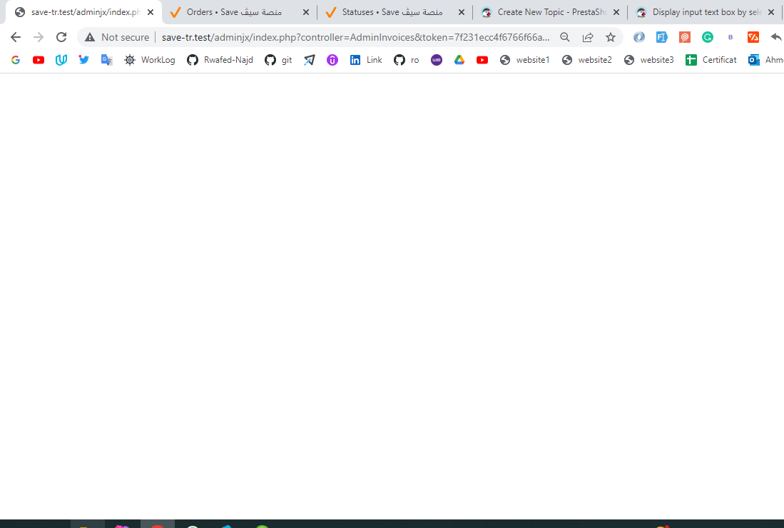The image size is (784, 528).
Task: Open the WorkLog bookmark
Action: tap(150, 60)
